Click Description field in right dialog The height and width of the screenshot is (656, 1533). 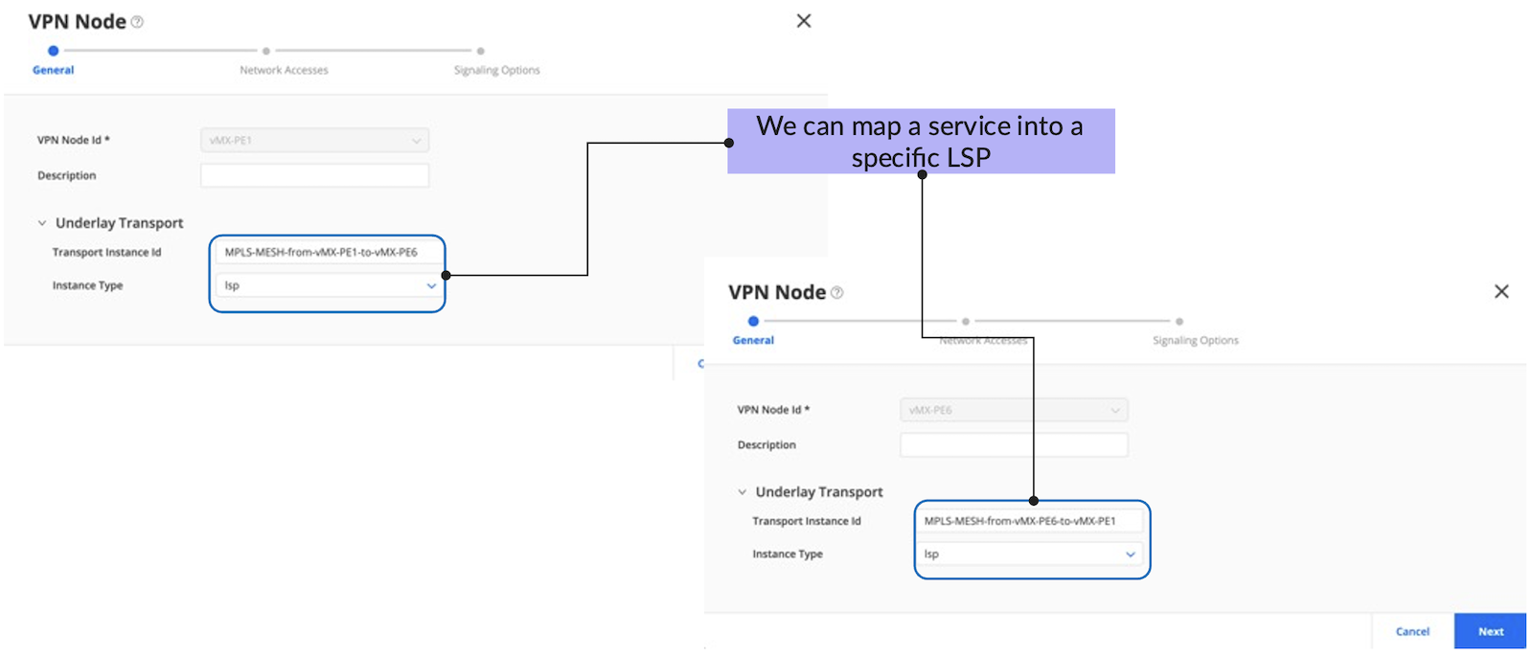[x=1014, y=445]
